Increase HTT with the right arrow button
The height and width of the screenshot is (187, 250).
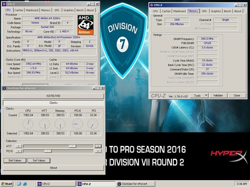click(x=98, y=146)
